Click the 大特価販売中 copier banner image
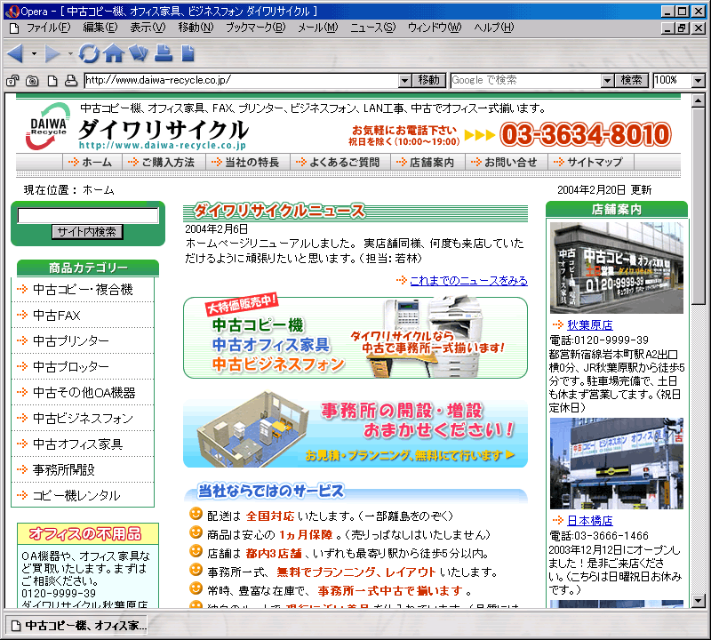 click(x=355, y=337)
